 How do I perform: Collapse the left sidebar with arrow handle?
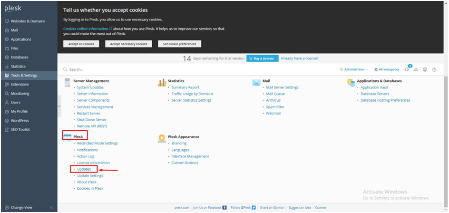[x=59, y=106]
